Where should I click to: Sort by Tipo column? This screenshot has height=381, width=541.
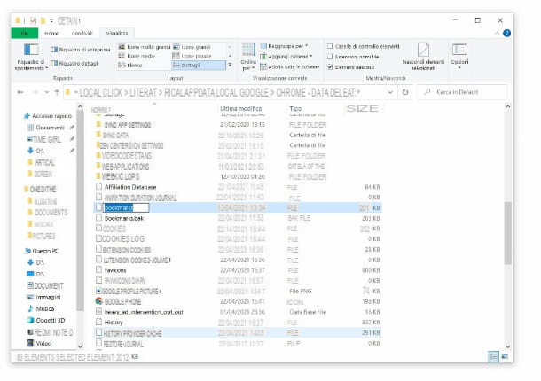coord(295,109)
